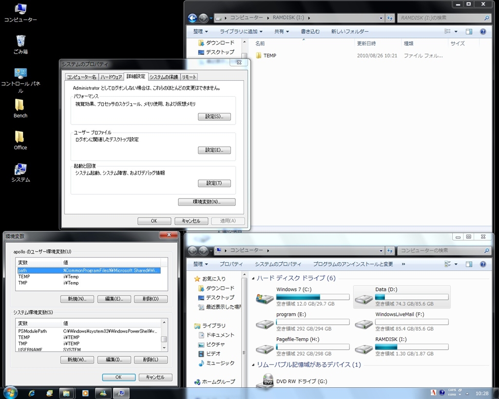Image resolution: width=499 pixels, height=399 pixels.
Task: Click refresh button in RAMDISK address bar
Action: pos(390,18)
